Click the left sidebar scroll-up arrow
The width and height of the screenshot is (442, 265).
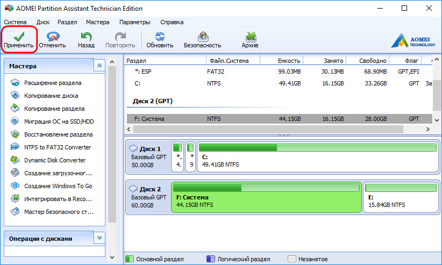112,62
